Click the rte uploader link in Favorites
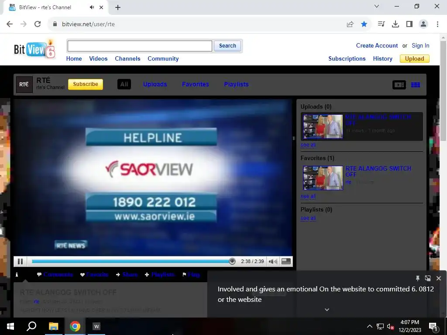The height and width of the screenshot is (335, 447). click(348, 182)
